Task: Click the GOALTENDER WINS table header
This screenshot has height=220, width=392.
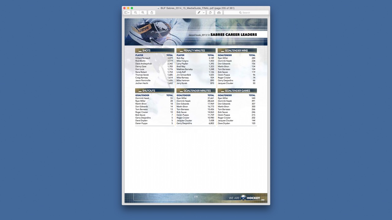Action: click(237, 50)
